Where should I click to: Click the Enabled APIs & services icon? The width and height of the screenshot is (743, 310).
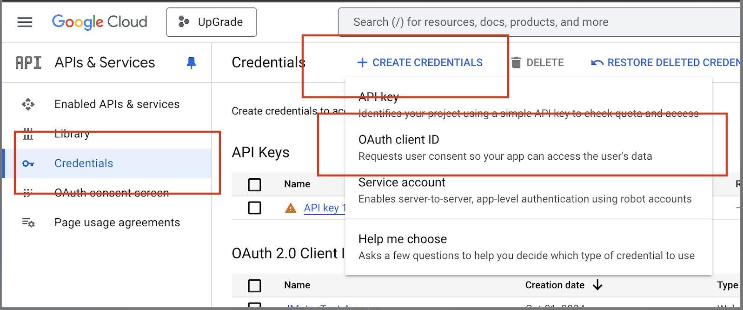[x=28, y=104]
